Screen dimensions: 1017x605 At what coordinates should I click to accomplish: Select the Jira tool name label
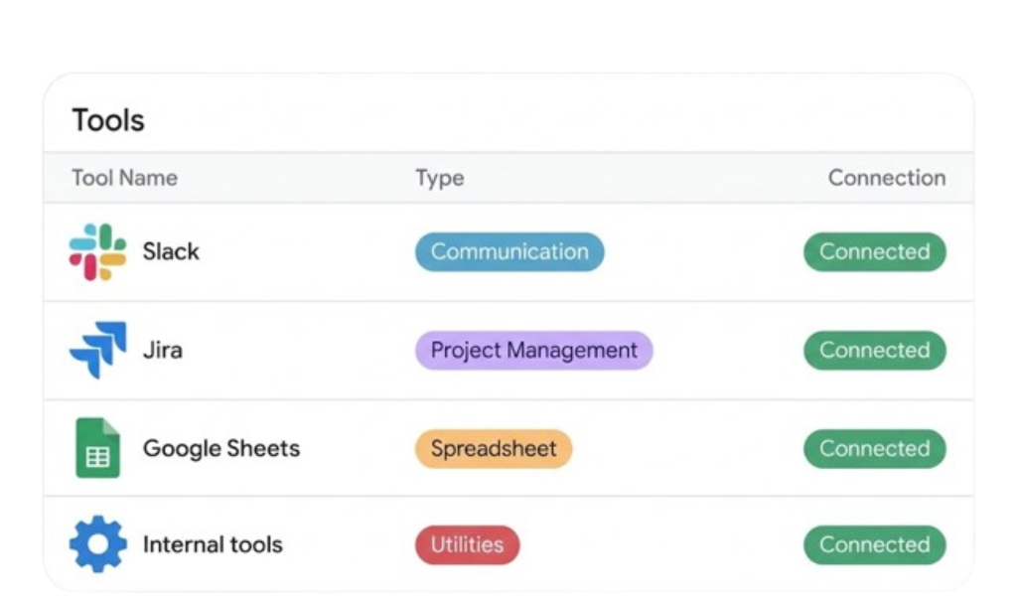point(165,350)
